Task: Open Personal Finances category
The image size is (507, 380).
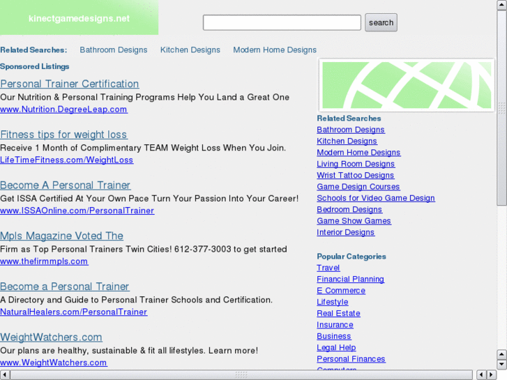Action: click(x=351, y=359)
